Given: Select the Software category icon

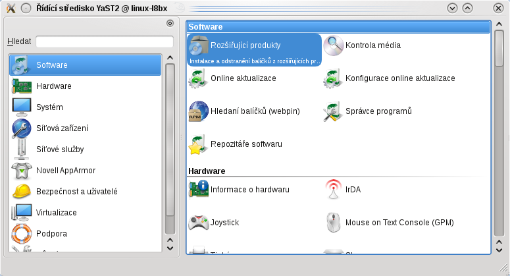Looking at the screenshot, I should pyautogui.click(x=21, y=65).
